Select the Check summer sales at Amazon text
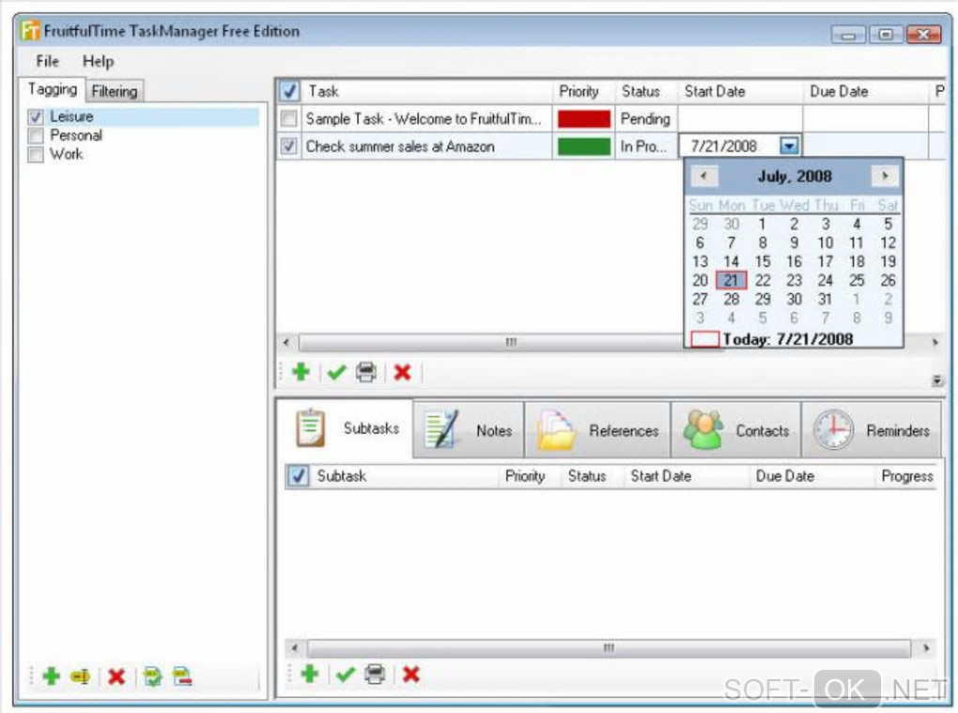Screen dimensions: 958x713 400,147
